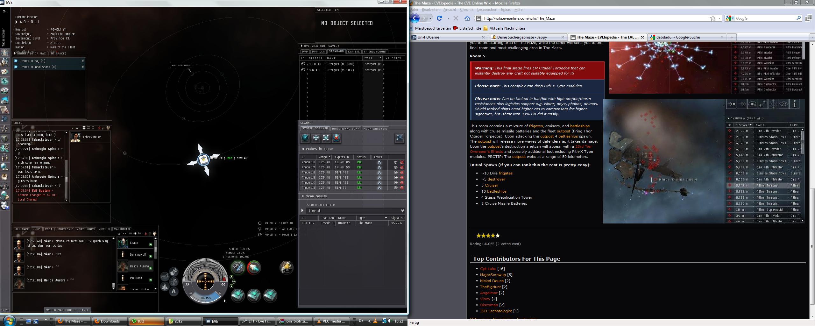Toggle the member list view in Local chat

point(108,128)
